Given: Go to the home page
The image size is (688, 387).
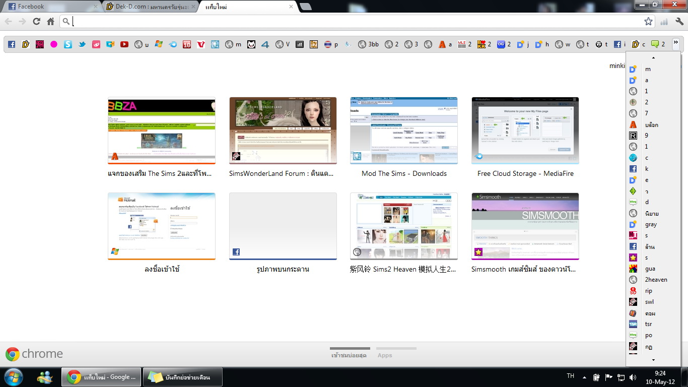Looking at the screenshot, I should [x=50, y=21].
